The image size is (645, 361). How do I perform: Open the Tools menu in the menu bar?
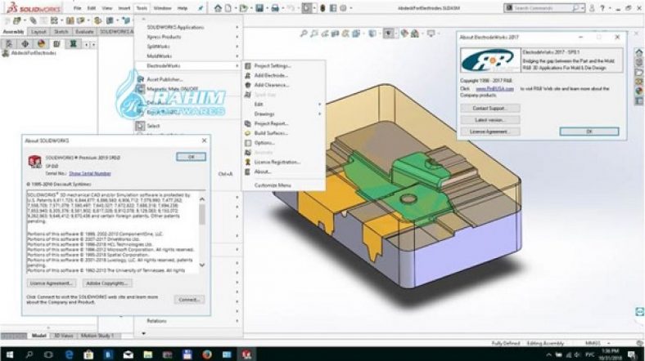(x=142, y=8)
